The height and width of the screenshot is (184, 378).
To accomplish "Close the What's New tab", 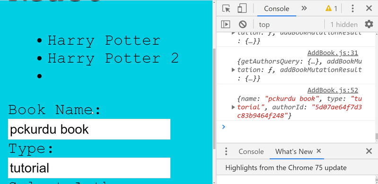I will (x=318, y=151).
